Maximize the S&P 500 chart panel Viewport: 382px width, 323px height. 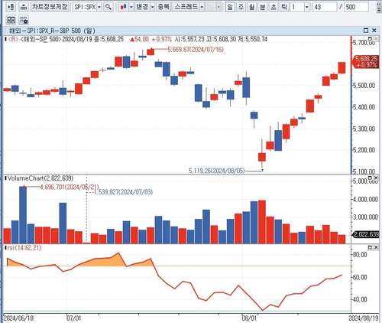(366, 31)
